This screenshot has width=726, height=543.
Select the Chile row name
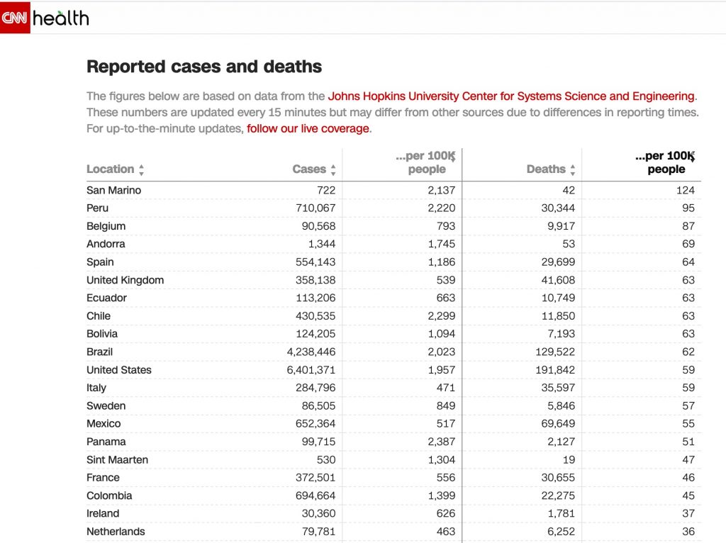coord(99,316)
